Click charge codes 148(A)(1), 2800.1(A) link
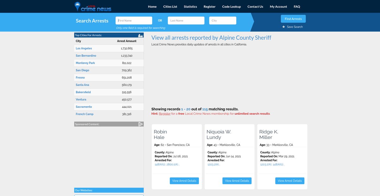Screen dimensions: 380x196 167,164
